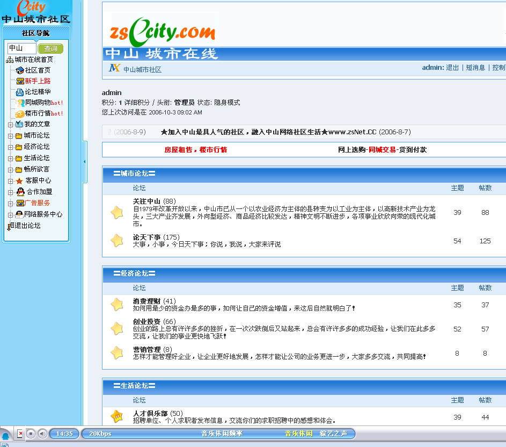Click the 房屋租售，楼市行情 red link
The height and width of the screenshot is (447, 506).
click(x=195, y=150)
